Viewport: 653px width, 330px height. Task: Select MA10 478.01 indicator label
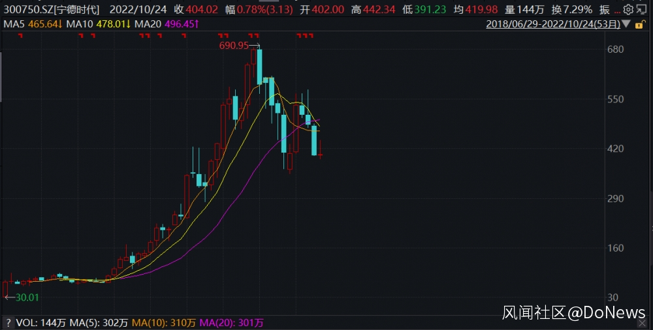[99, 24]
